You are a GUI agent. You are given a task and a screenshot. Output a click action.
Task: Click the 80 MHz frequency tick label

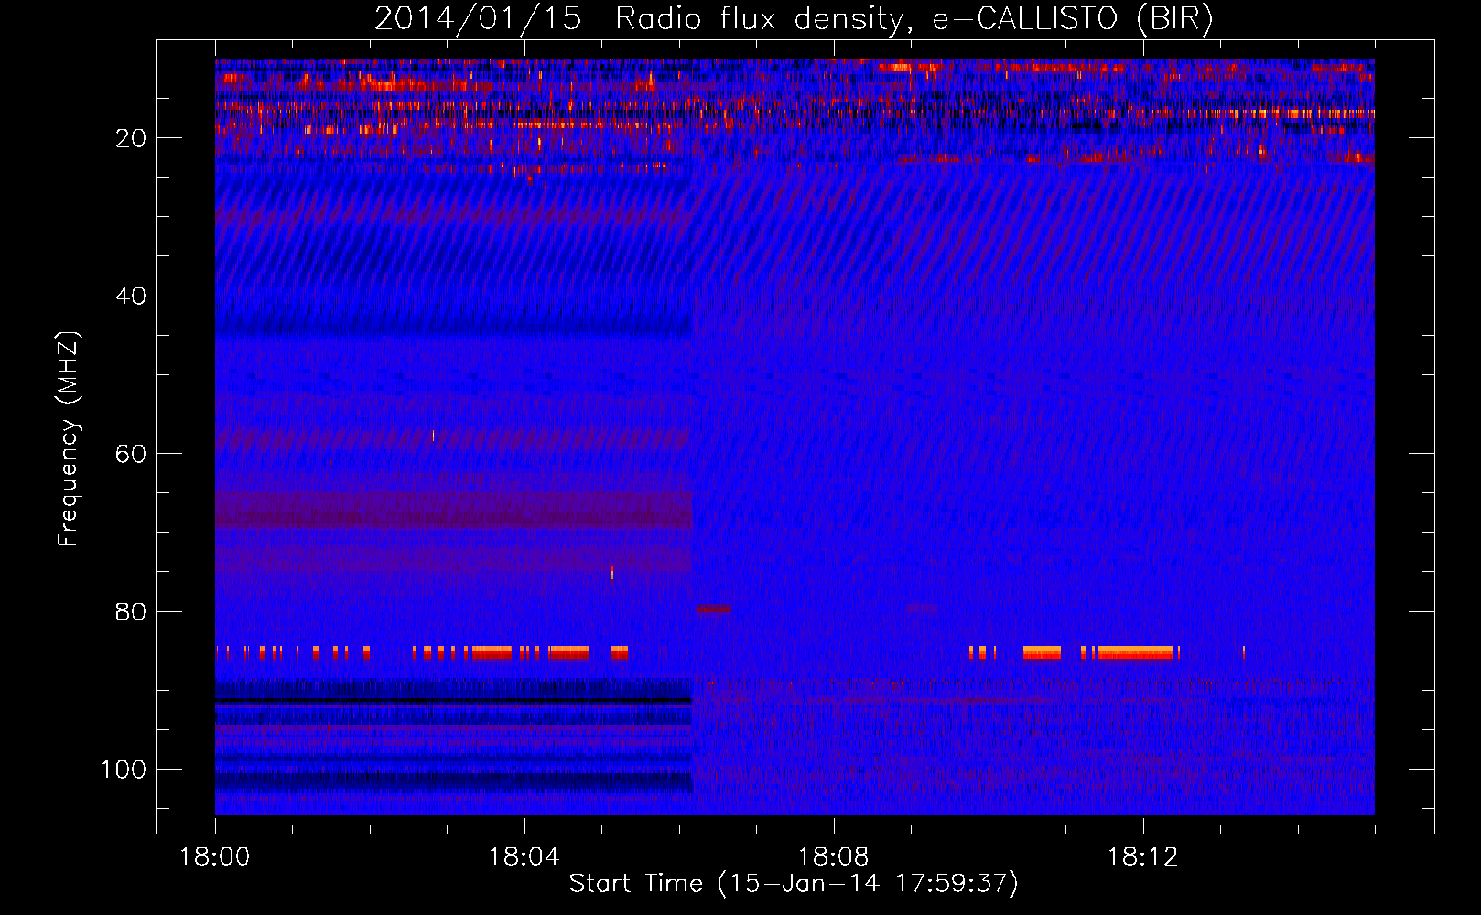132,612
